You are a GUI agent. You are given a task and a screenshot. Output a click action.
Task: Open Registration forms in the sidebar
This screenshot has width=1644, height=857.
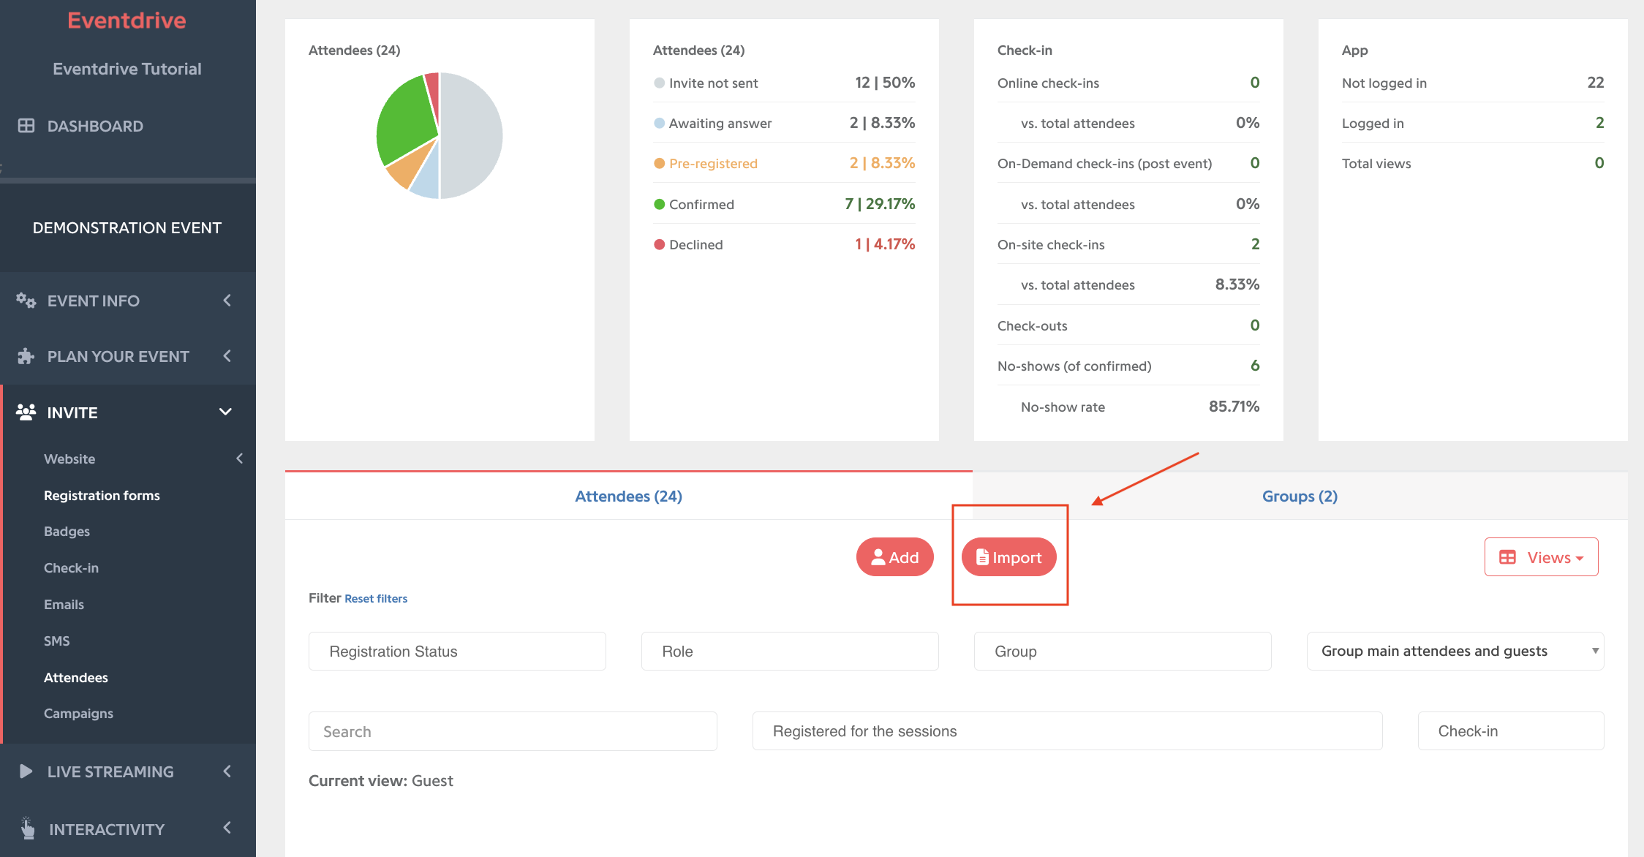[x=102, y=495]
